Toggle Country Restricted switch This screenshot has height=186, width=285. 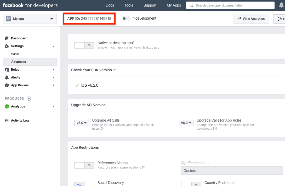tap(191, 184)
